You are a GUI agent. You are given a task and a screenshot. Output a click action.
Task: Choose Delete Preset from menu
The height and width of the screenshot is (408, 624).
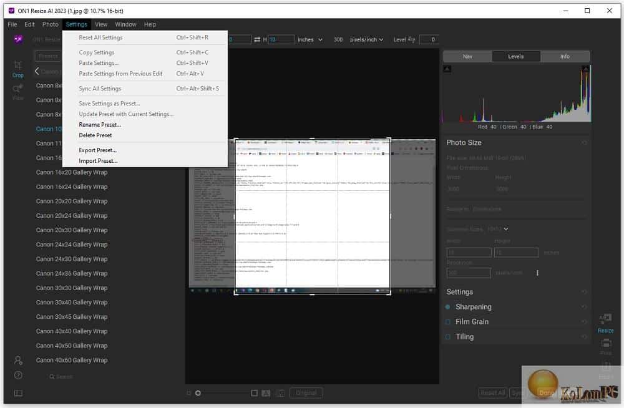pos(145,135)
